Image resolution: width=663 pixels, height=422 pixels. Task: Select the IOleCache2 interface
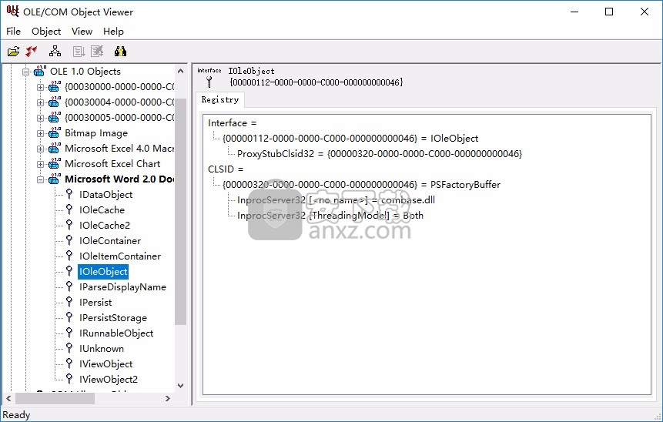(105, 226)
